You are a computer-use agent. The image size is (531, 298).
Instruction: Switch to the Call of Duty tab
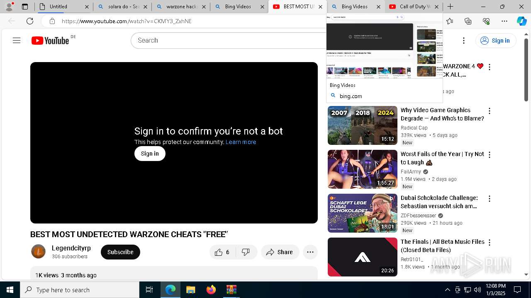pos(414,7)
